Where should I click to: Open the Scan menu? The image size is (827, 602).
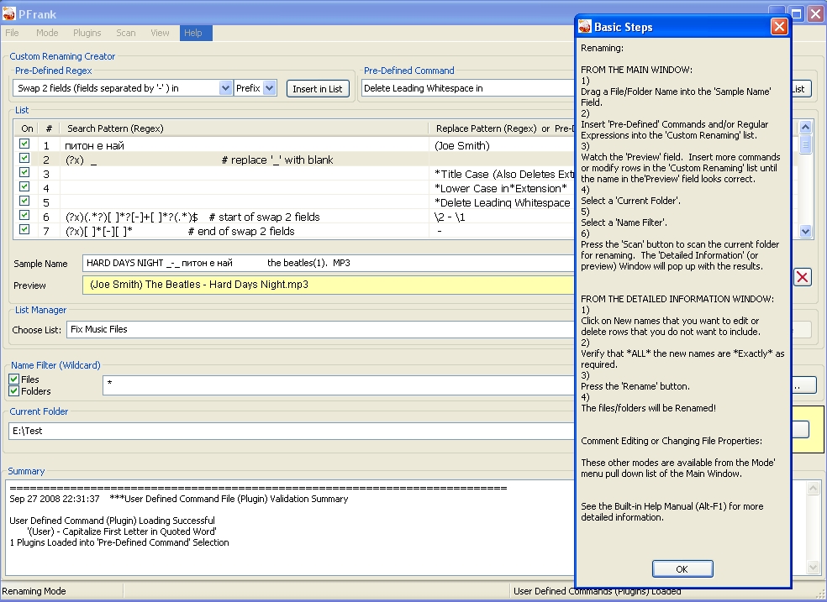tap(126, 33)
